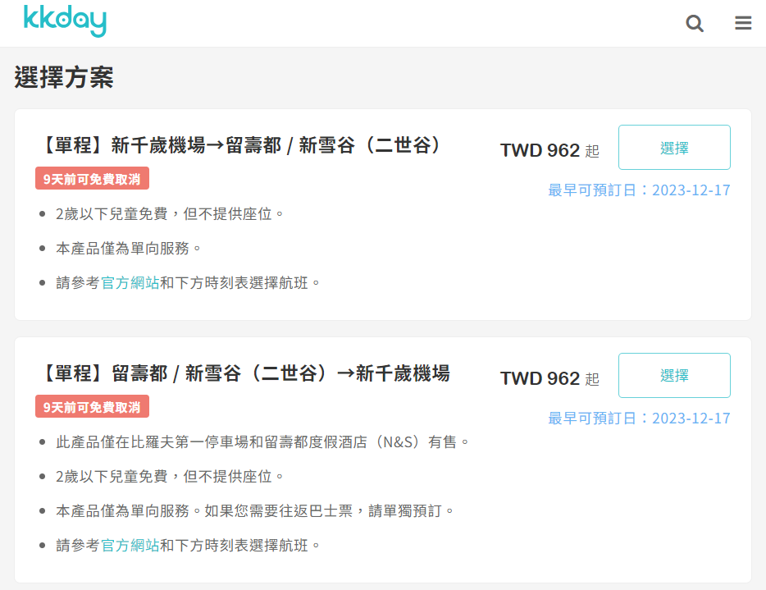Click the 本產品僅為單向服務 note in the first plan
This screenshot has height=590, width=766.
tap(129, 248)
